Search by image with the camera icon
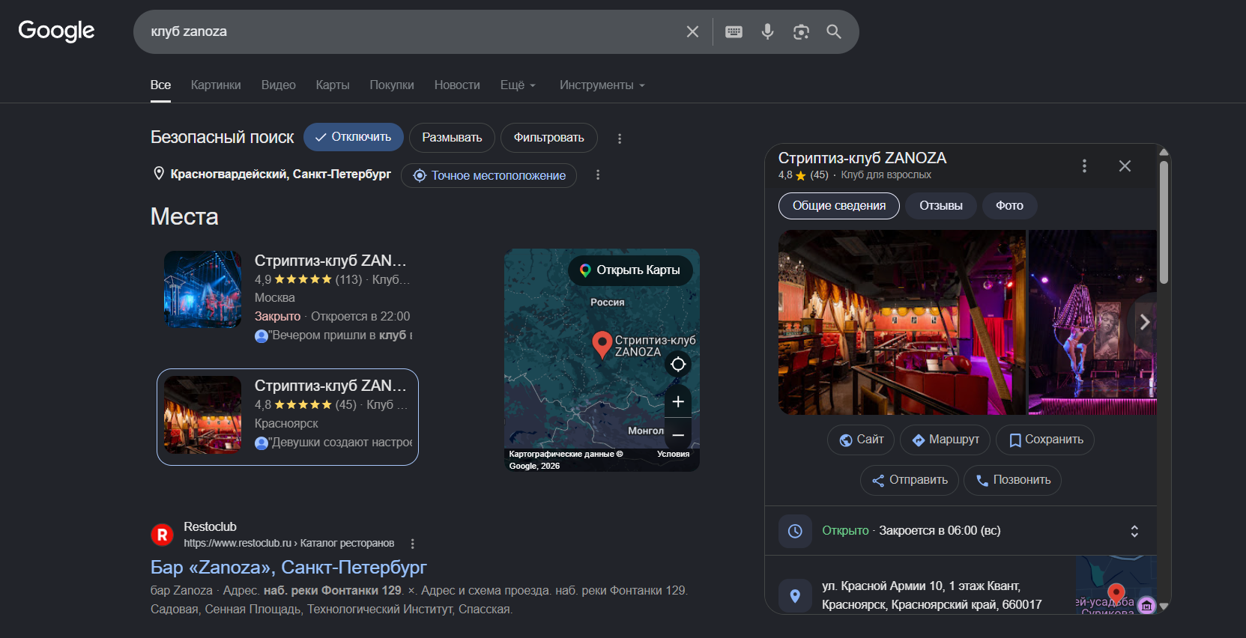1246x638 pixels. click(x=801, y=31)
